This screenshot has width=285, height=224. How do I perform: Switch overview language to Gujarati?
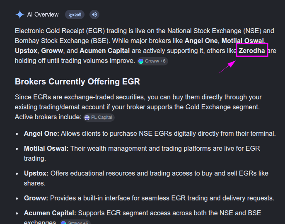pos(75,14)
